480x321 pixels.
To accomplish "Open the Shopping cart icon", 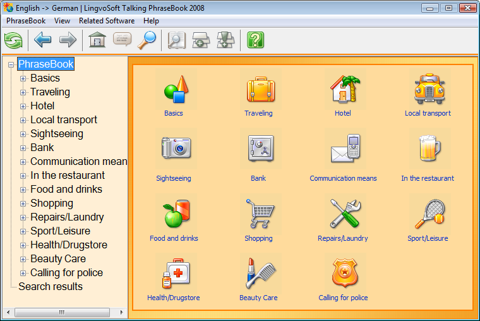I will pos(261,214).
